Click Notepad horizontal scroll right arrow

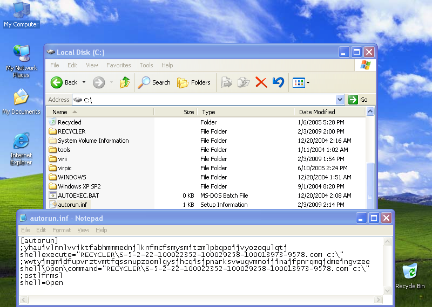pos(379,299)
